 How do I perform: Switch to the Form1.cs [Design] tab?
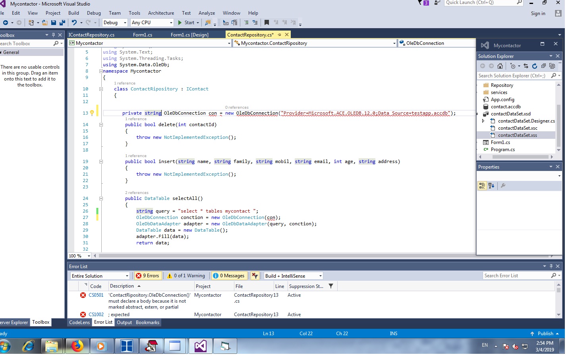(189, 35)
